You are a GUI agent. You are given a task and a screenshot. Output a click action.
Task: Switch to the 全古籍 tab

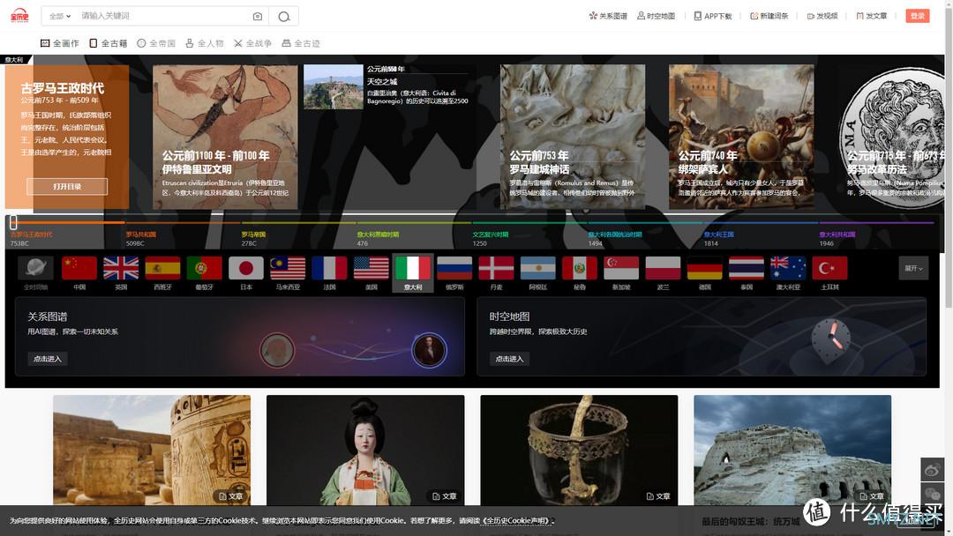(109, 43)
